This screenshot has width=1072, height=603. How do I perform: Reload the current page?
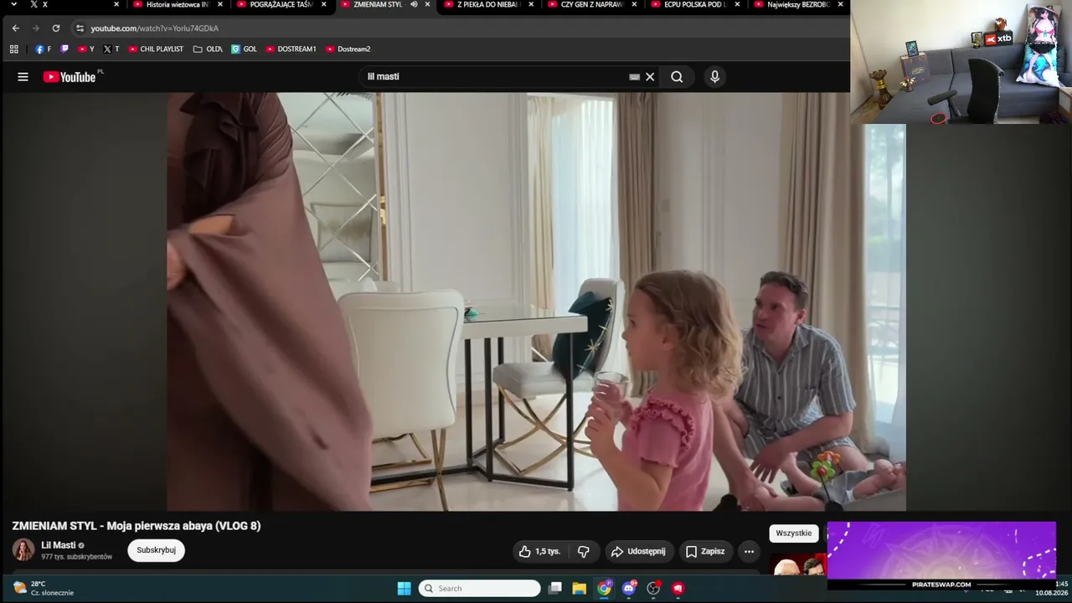[x=56, y=28]
